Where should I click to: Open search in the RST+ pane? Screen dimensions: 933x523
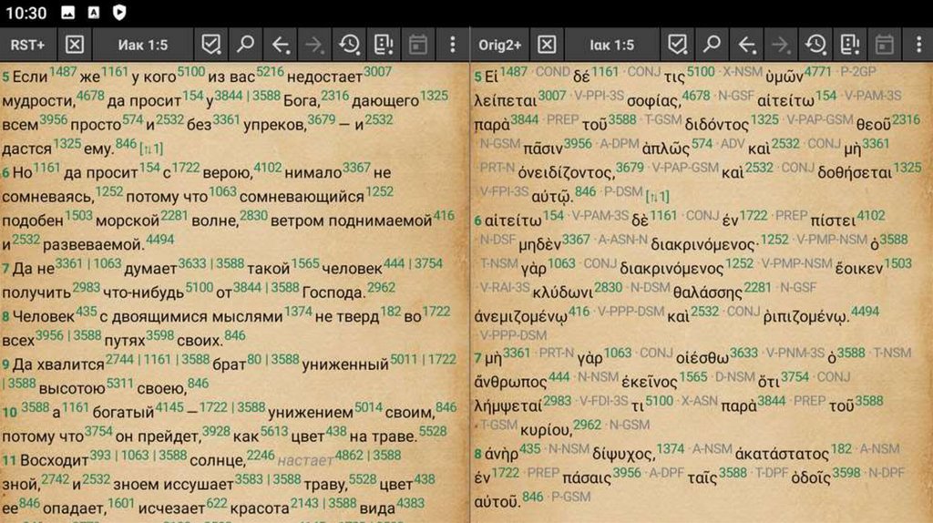coord(245,44)
